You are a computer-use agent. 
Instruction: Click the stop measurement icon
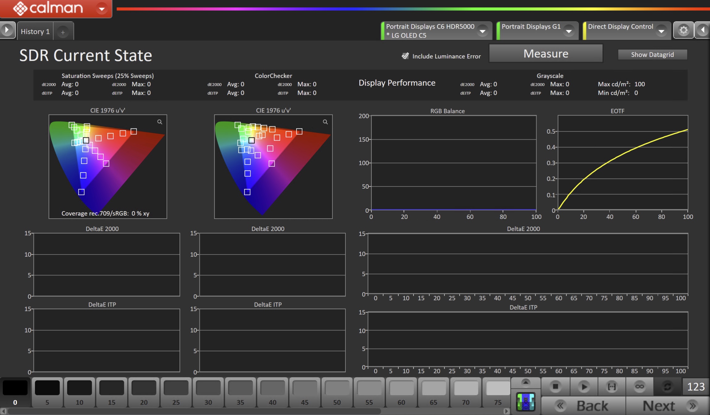(555, 387)
